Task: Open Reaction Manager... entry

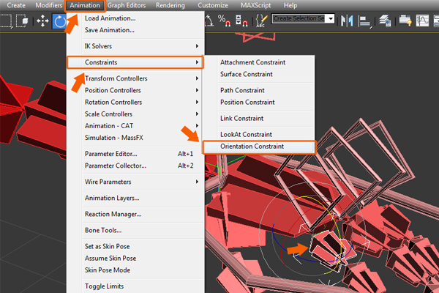Action: coord(135,214)
